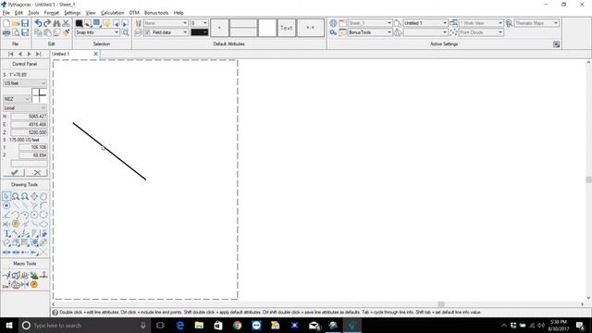The height and width of the screenshot is (333, 592).
Task: Click the Undo arrow icon
Action: (x=38, y=23)
